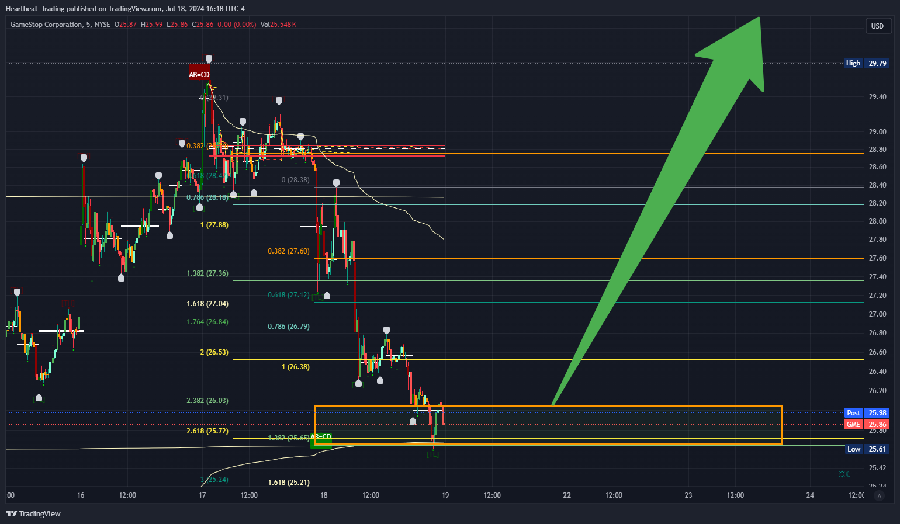
Task: Toggle the auto-scale 'A' button
Action: [x=879, y=495]
